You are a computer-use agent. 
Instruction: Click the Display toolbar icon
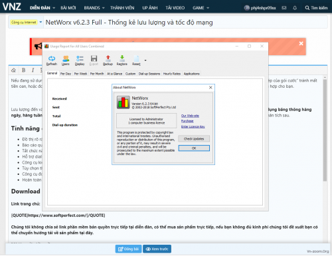[80, 61]
